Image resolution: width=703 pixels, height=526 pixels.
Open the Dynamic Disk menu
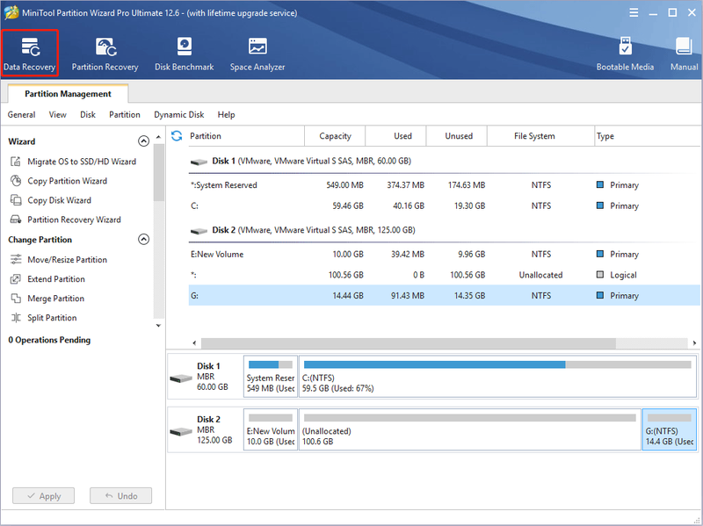179,115
